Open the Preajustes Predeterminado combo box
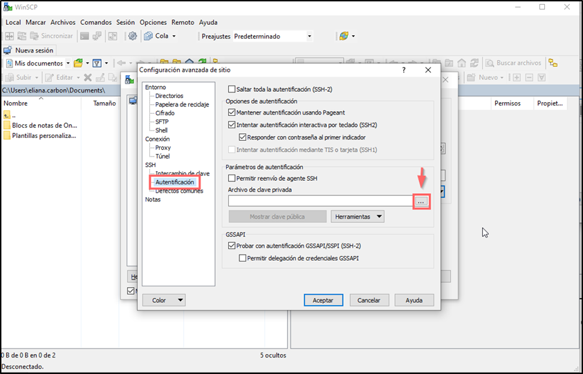The width and height of the screenshot is (583, 374). [x=272, y=37]
